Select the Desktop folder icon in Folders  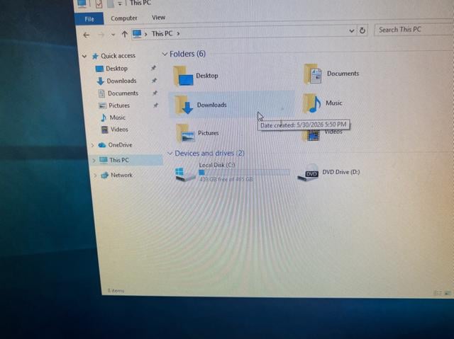(x=183, y=76)
